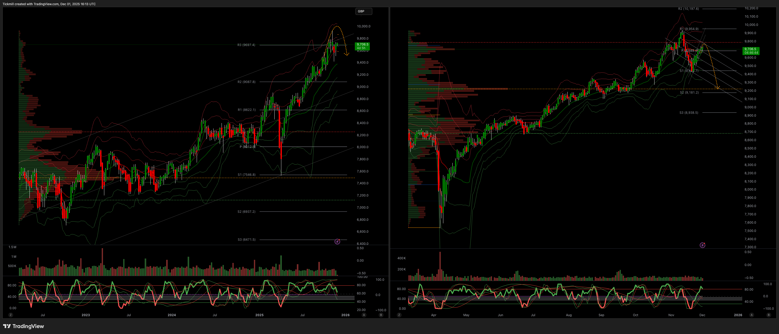Viewport: 779px width, 334px height.
Task: Click the A scale icon on the right time axis
Action: [x=752, y=315]
